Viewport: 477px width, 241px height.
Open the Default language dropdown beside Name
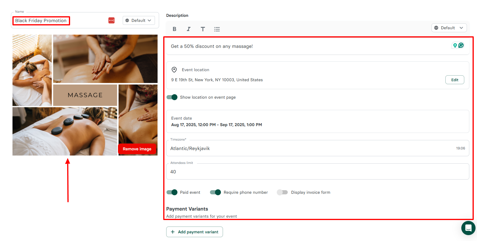(139, 20)
